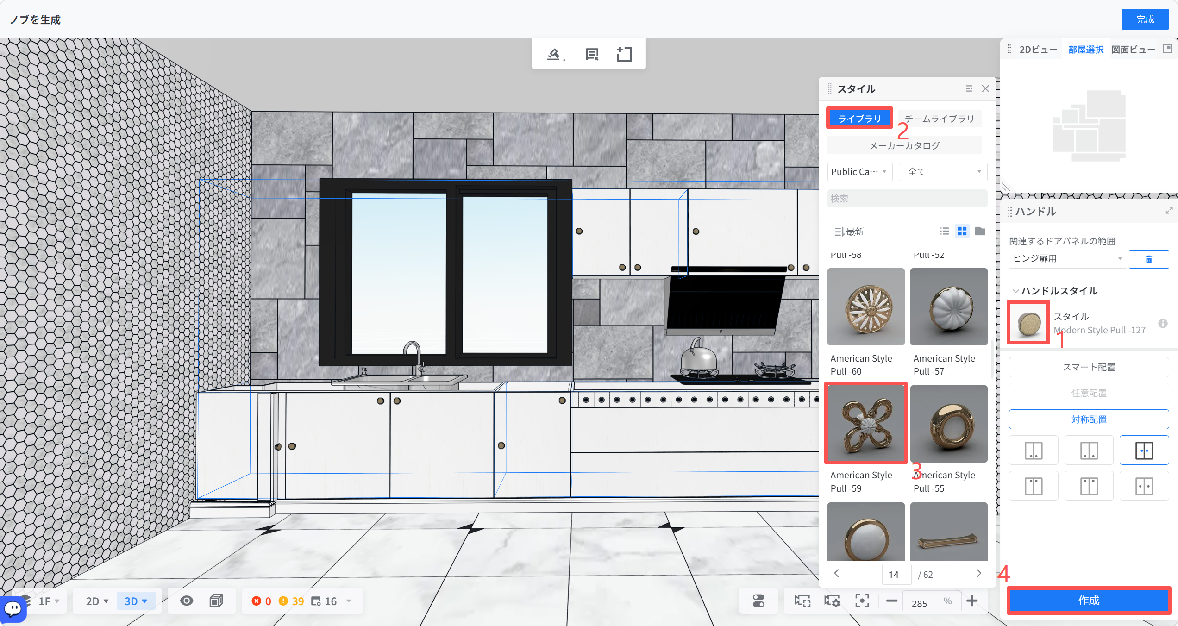Fit view with the focus target icon

[862, 601]
